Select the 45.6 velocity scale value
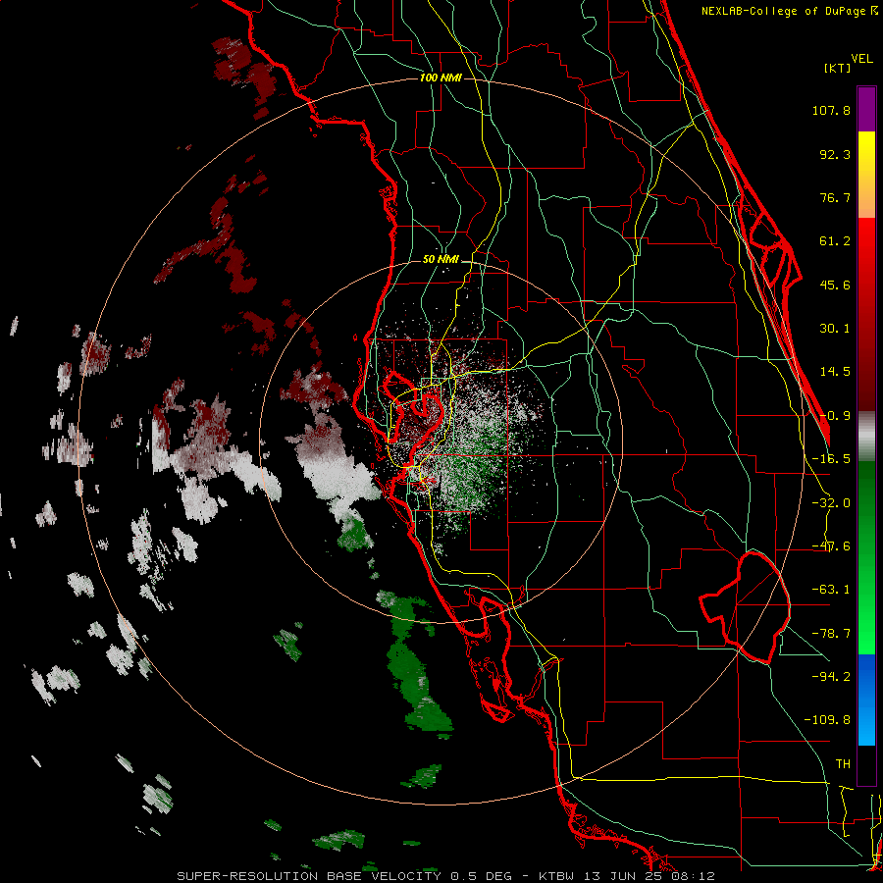 (x=835, y=285)
